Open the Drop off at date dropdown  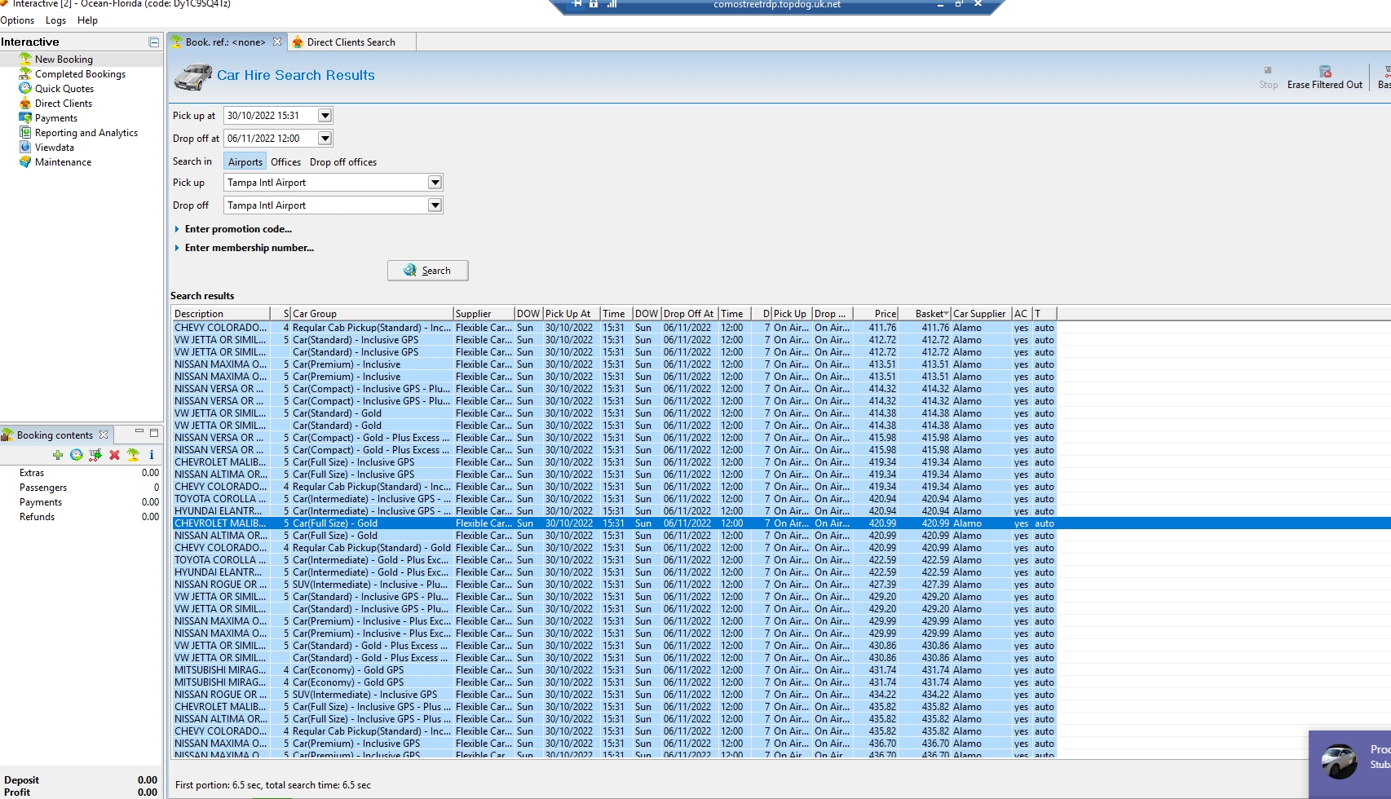(325, 139)
